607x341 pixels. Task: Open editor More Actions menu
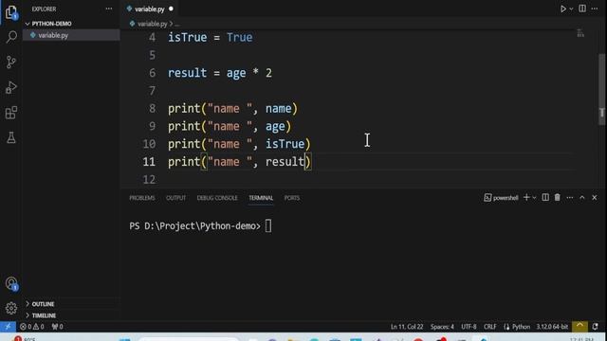(x=595, y=9)
